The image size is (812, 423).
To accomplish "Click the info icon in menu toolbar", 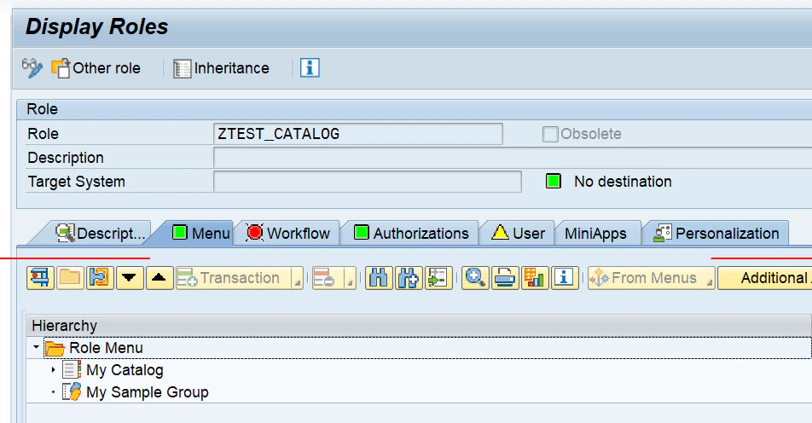I will 565,278.
